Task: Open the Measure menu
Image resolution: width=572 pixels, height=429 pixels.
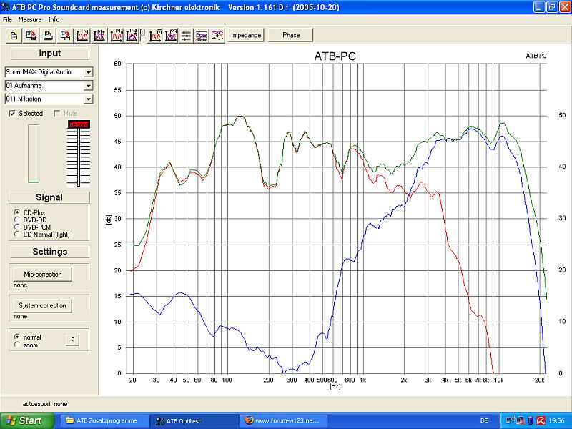Action: coord(30,19)
